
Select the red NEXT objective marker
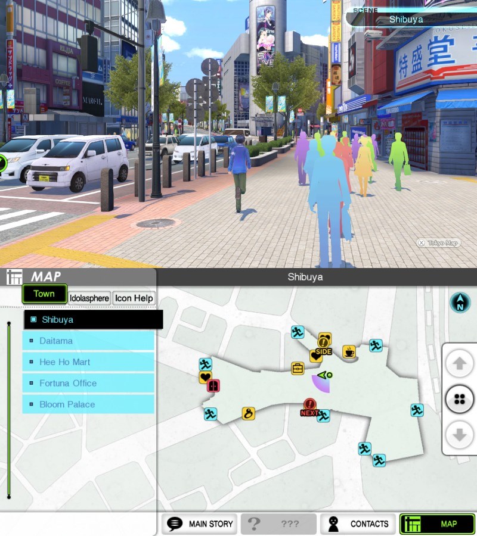tap(309, 407)
